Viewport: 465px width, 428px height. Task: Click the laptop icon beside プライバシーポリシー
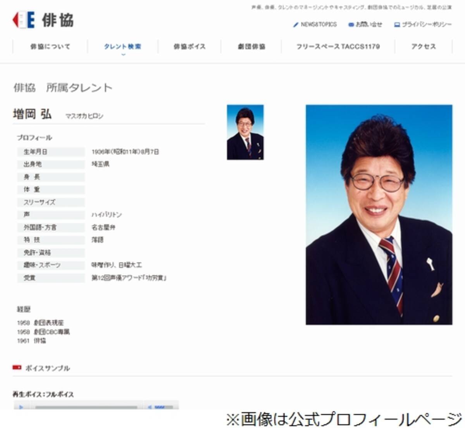397,25
